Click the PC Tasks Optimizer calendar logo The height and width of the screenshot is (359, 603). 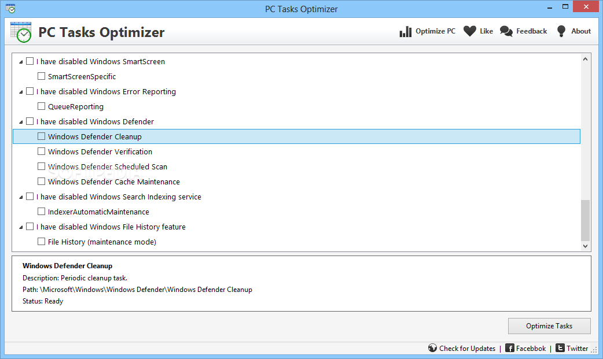[21, 32]
